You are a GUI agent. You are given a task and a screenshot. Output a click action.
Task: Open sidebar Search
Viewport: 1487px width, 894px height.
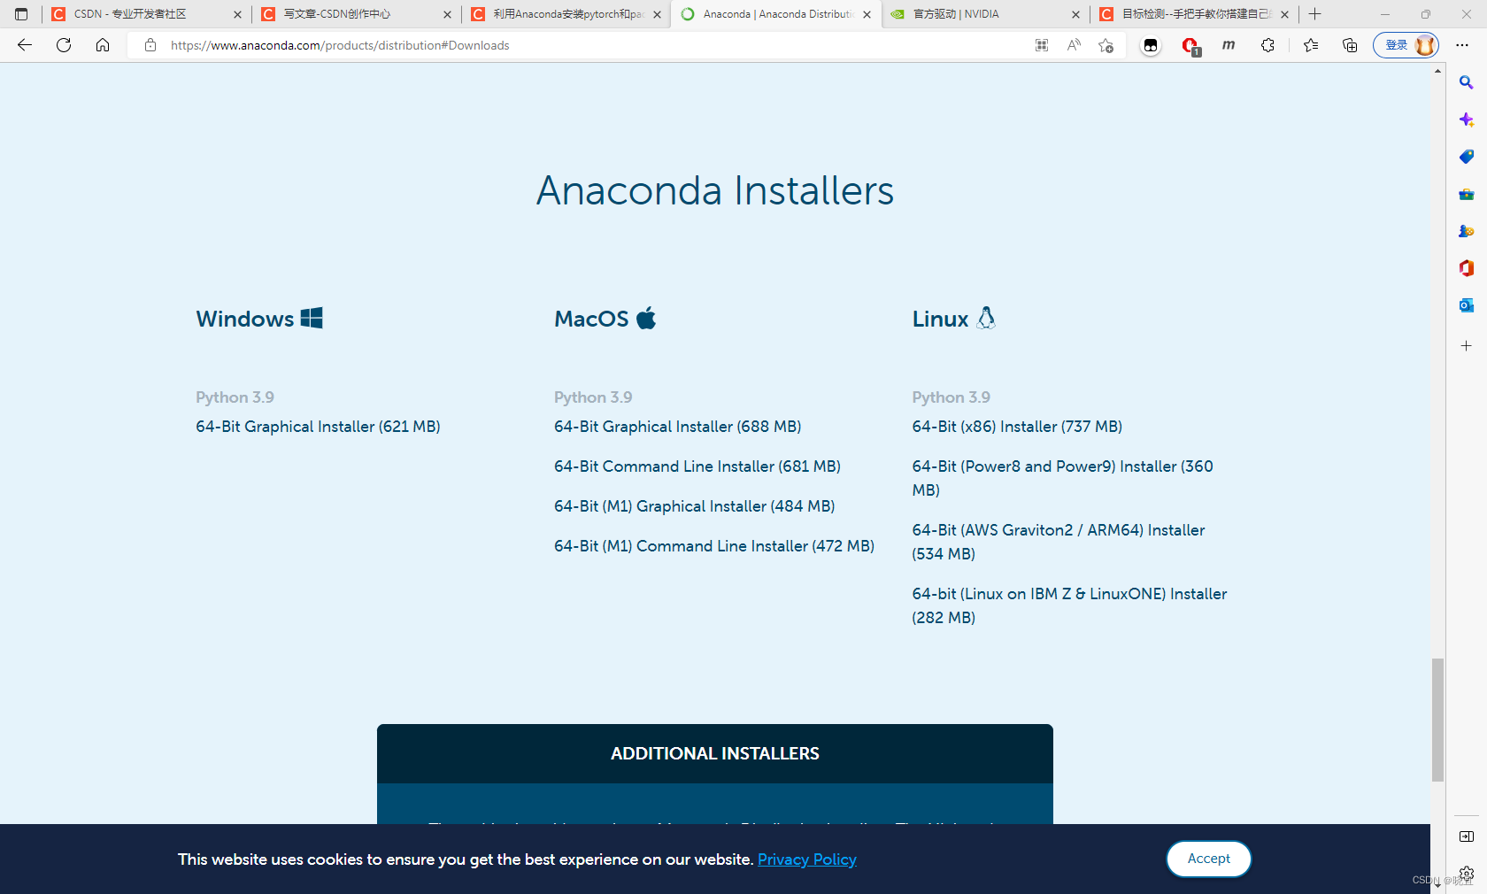coord(1467,82)
